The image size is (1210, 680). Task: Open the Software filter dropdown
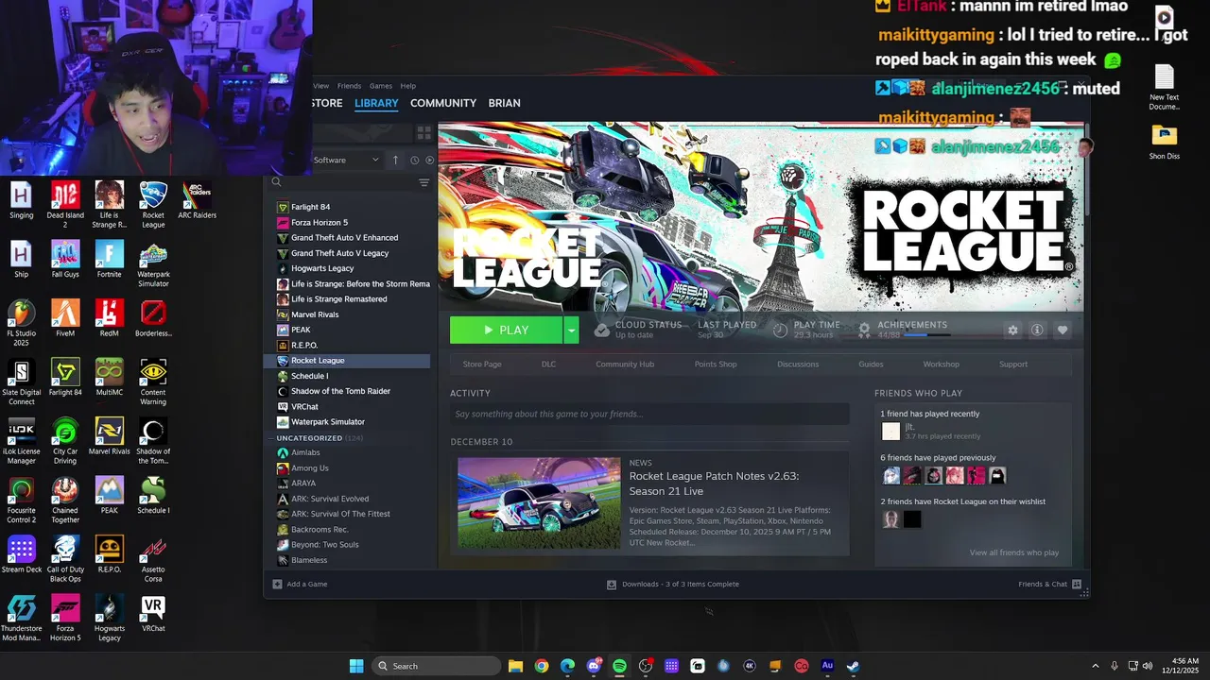pyautogui.click(x=346, y=160)
